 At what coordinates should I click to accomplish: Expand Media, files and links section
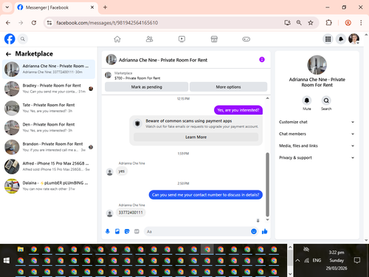tap(317, 146)
